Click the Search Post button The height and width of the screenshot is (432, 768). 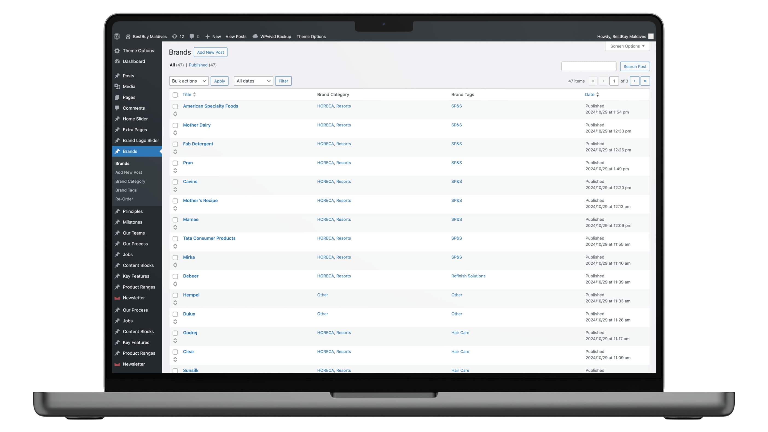[635, 66]
